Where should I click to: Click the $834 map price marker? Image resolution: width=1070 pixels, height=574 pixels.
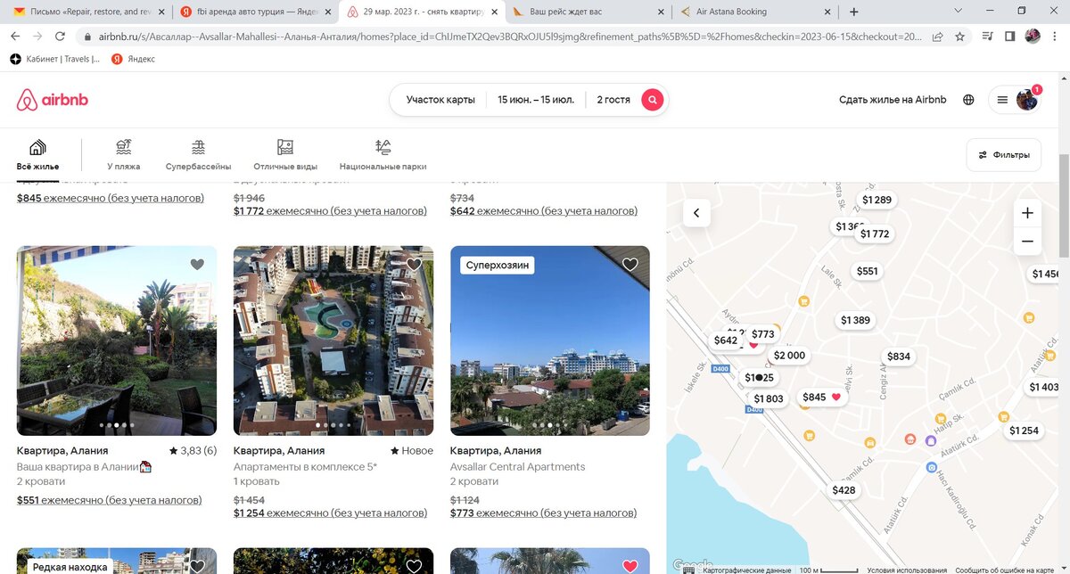point(899,357)
